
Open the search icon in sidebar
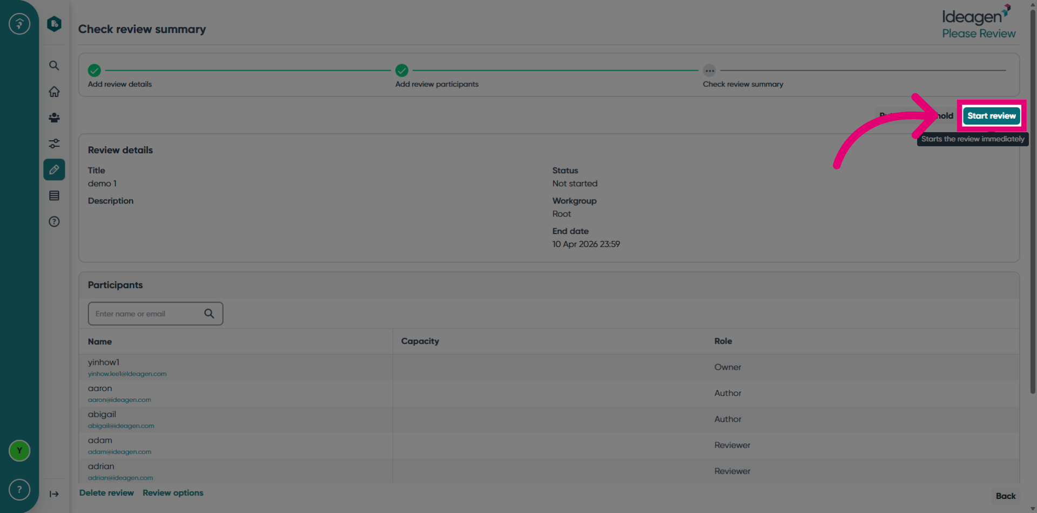pyautogui.click(x=54, y=65)
